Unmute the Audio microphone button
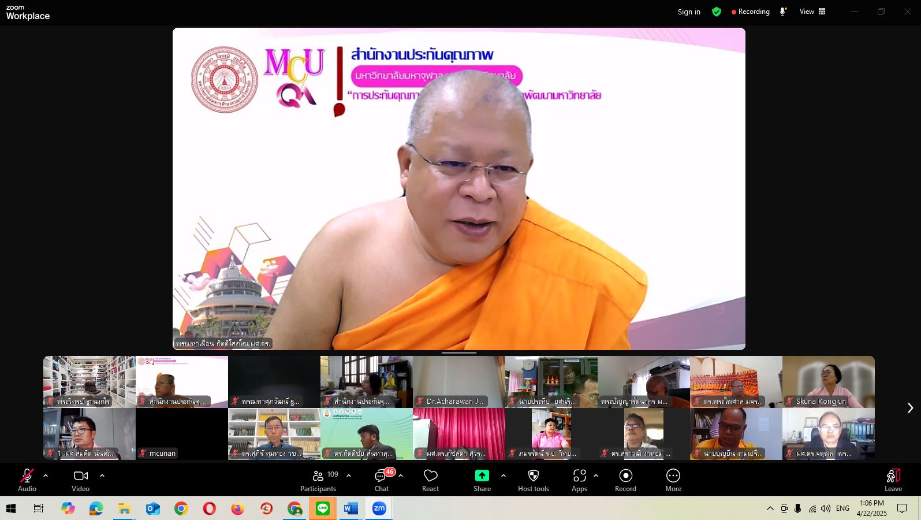The image size is (921, 520). pos(27,480)
